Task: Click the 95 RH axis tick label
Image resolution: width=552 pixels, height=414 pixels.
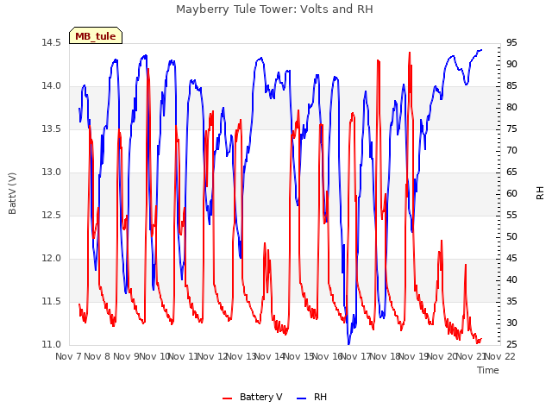Action: click(511, 42)
